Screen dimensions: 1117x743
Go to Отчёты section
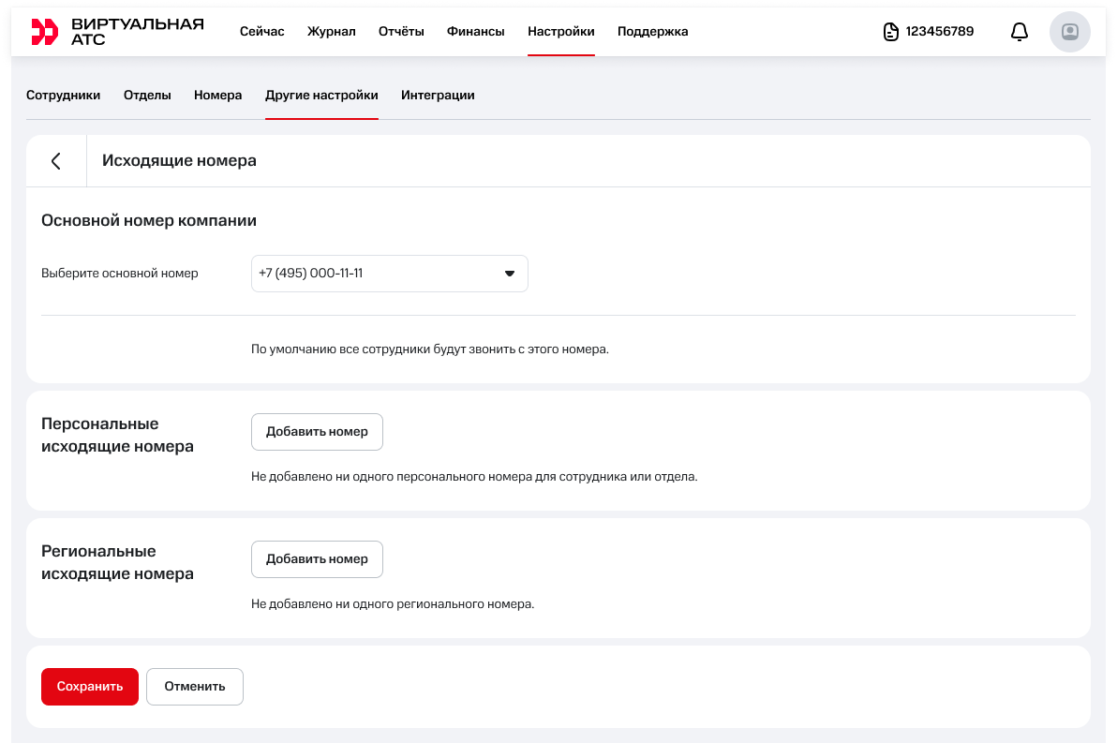(x=401, y=32)
